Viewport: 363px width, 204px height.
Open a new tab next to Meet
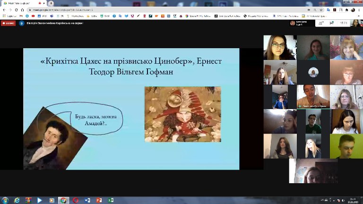click(x=51, y=3)
